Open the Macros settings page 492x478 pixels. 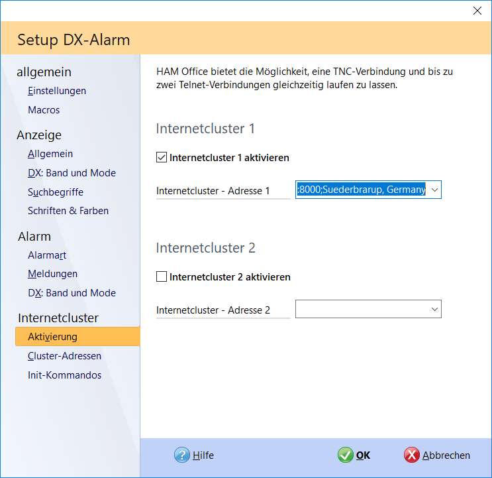(x=44, y=110)
